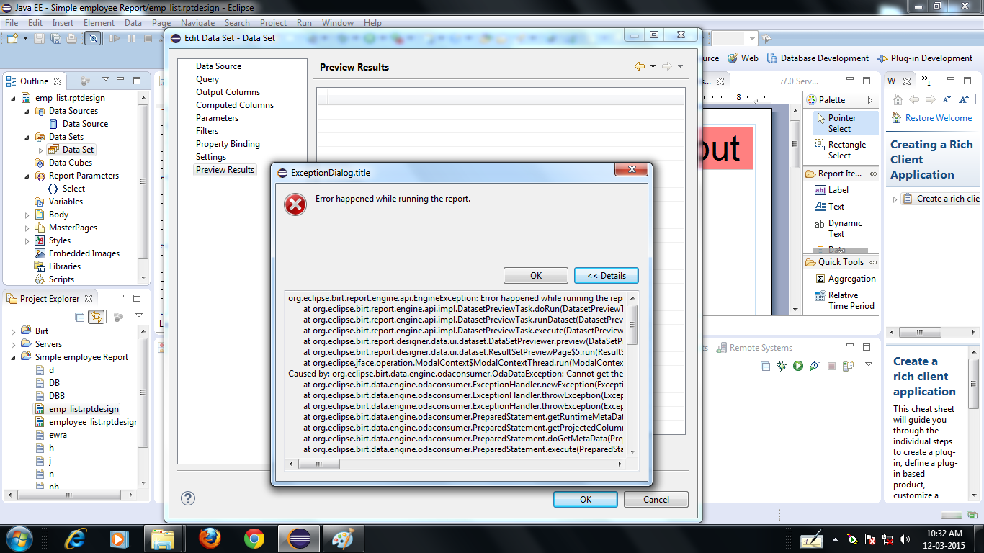984x553 pixels.
Task: Select Scripts item in Outline
Action: 61,279
